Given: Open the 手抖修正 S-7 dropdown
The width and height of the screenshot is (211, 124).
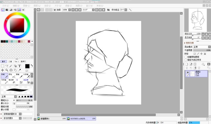Looking at the screenshot, I should (126, 10).
